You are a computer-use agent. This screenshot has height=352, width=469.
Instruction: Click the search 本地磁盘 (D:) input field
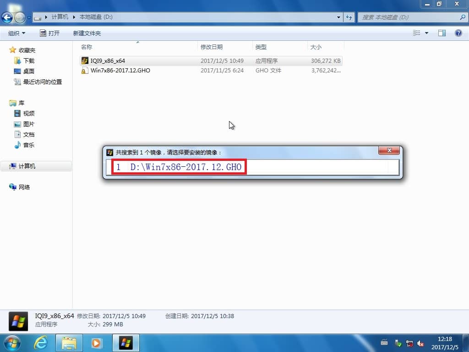tap(408, 17)
